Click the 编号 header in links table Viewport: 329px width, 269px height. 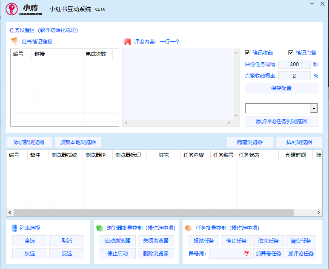(x=21, y=54)
